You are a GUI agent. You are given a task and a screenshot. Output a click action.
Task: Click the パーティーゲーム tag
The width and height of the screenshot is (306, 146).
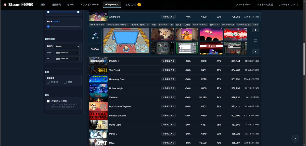click(x=200, y=25)
